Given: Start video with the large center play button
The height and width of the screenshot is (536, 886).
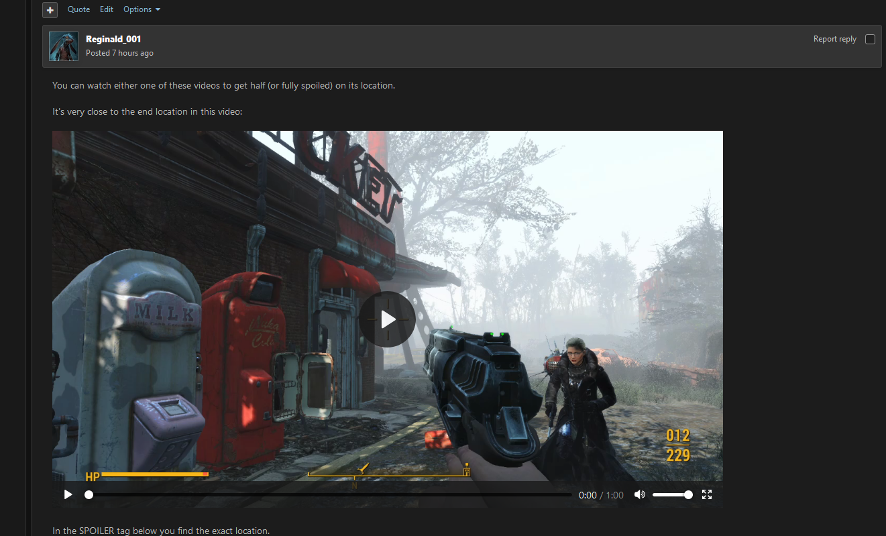Looking at the screenshot, I should click(x=387, y=319).
